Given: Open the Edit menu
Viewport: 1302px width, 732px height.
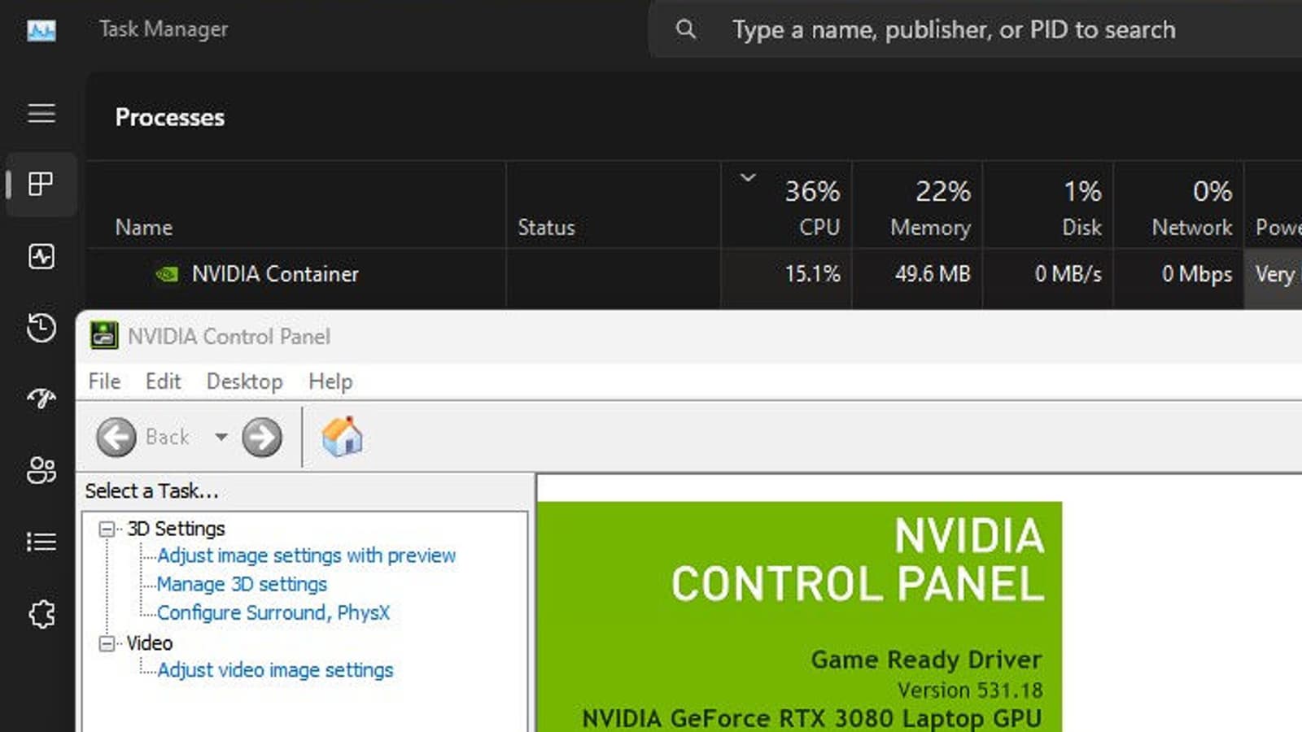Looking at the screenshot, I should point(163,381).
